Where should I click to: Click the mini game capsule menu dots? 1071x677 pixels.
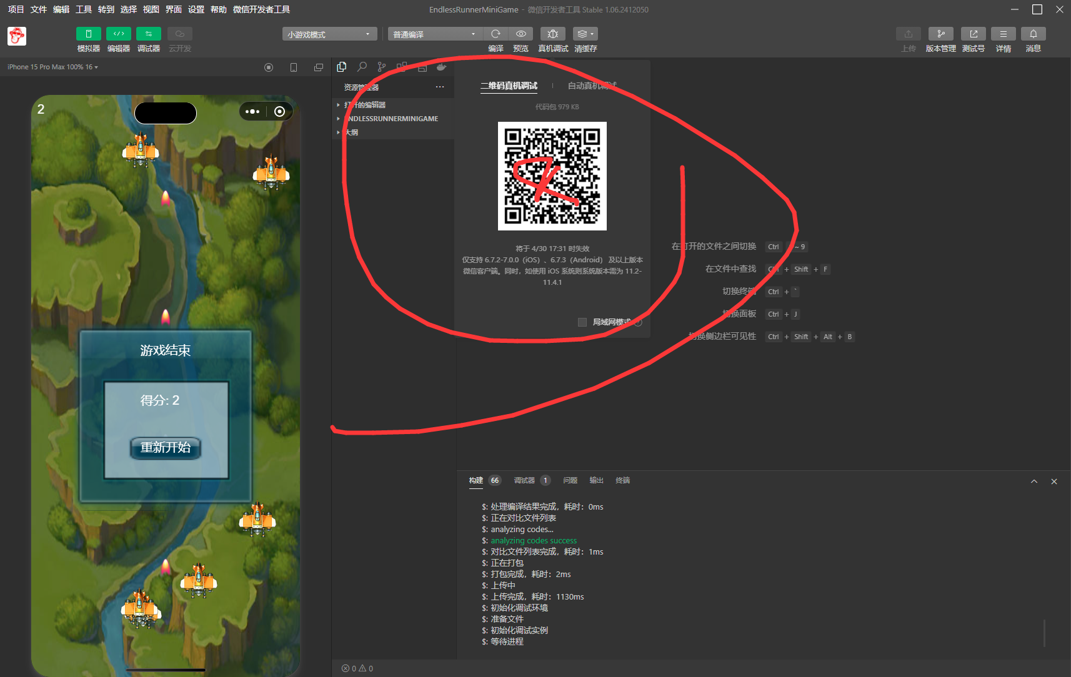click(x=252, y=111)
